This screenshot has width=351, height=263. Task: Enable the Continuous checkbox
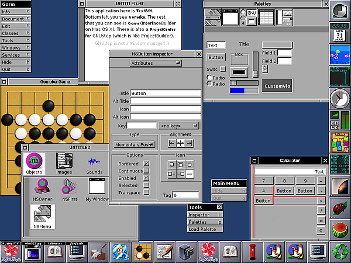tap(146, 170)
